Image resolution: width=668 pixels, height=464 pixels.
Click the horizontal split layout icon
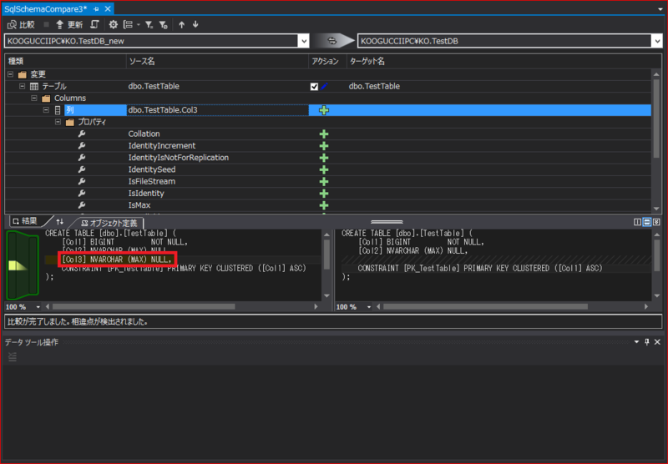(646, 222)
